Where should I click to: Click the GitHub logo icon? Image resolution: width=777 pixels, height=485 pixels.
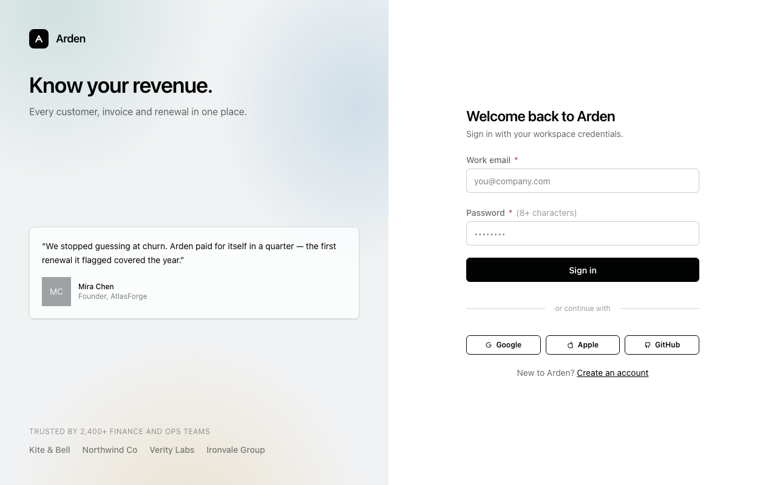click(647, 345)
